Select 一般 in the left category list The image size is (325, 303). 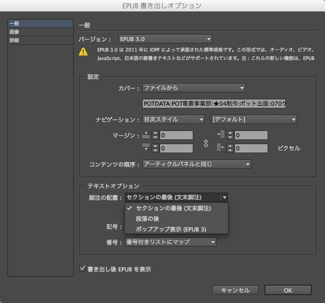pyautogui.click(x=41, y=24)
